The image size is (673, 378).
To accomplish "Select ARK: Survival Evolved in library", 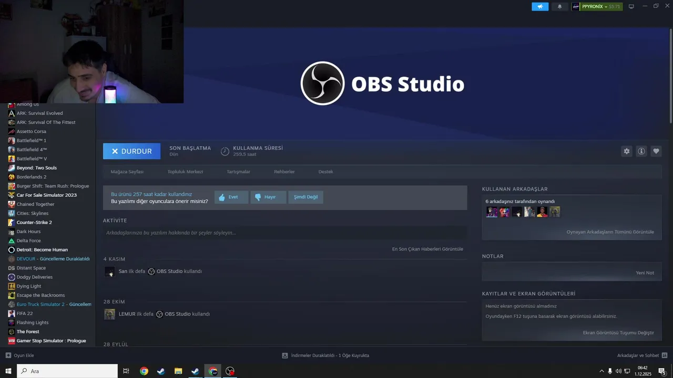I will [x=39, y=113].
